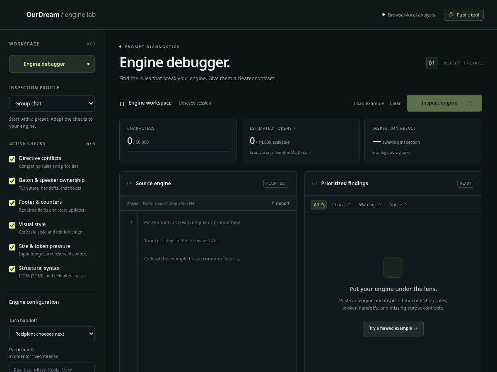Screen dimensions: 497x372
Task: Open Engine debugger in workspace sidebar
Action: (x=52, y=64)
